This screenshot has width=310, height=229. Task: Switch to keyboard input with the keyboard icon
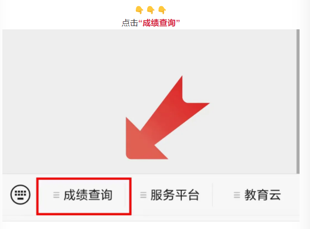coord(20,194)
